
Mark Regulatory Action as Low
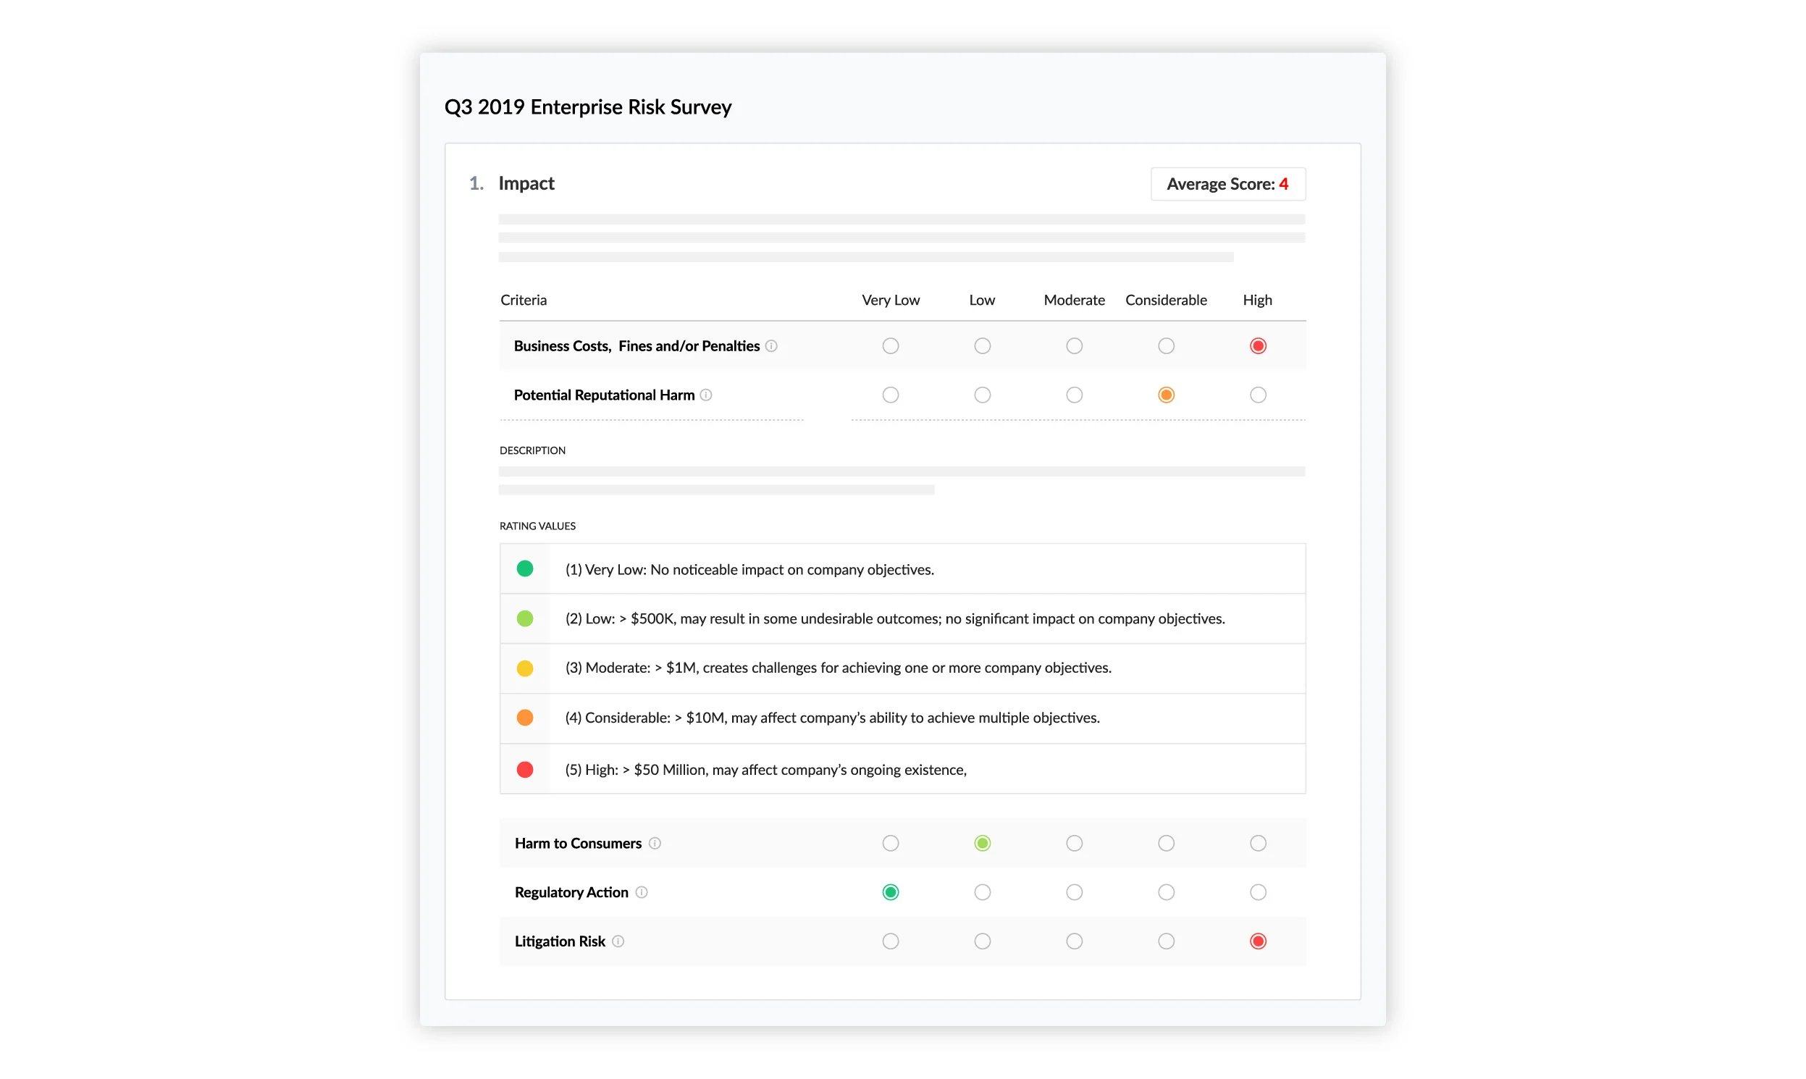982,892
